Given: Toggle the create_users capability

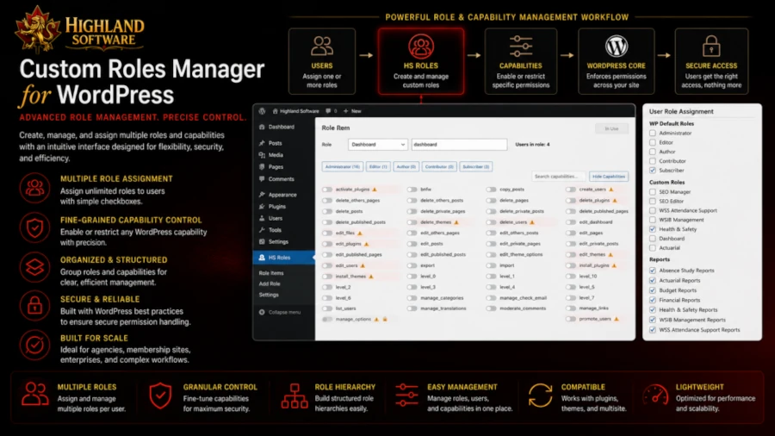Looking at the screenshot, I should pos(571,190).
